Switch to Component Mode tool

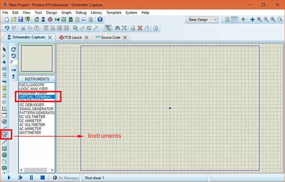coord(4,56)
